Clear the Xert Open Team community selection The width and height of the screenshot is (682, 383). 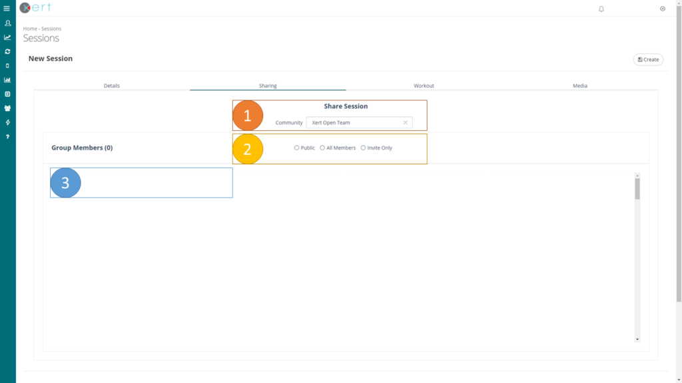[405, 122]
